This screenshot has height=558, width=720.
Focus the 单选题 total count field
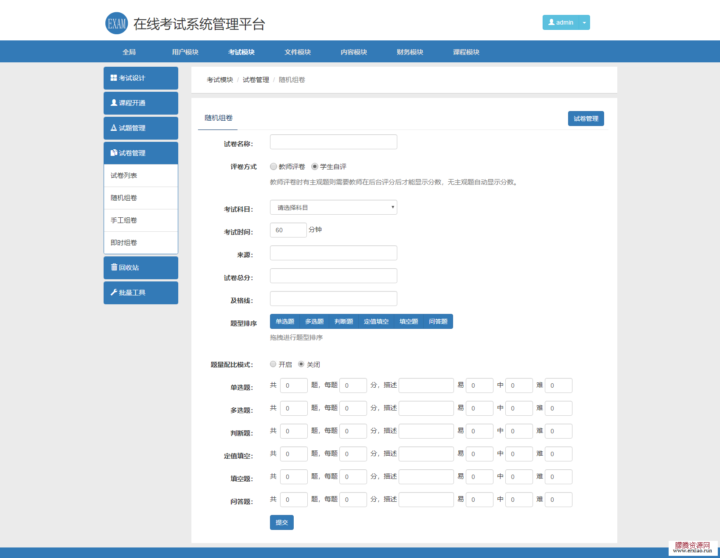pos(294,385)
